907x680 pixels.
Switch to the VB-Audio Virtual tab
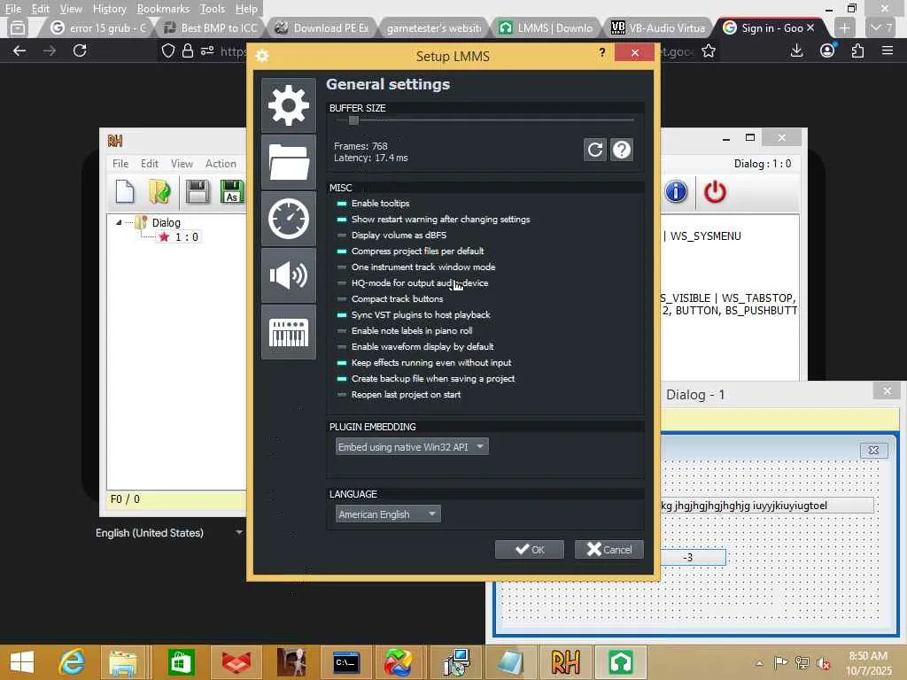[658, 27]
